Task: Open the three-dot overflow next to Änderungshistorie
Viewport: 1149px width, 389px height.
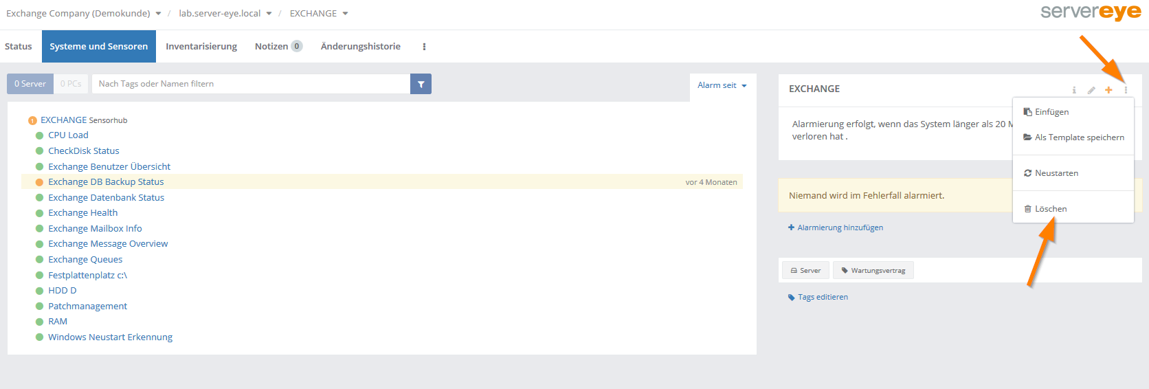Action: coord(424,47)
